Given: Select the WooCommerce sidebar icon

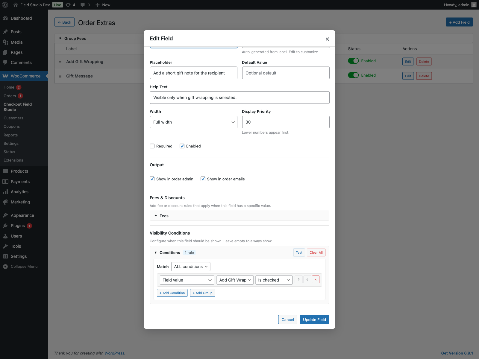Looking at the screenshot, I should click(5, 76).
